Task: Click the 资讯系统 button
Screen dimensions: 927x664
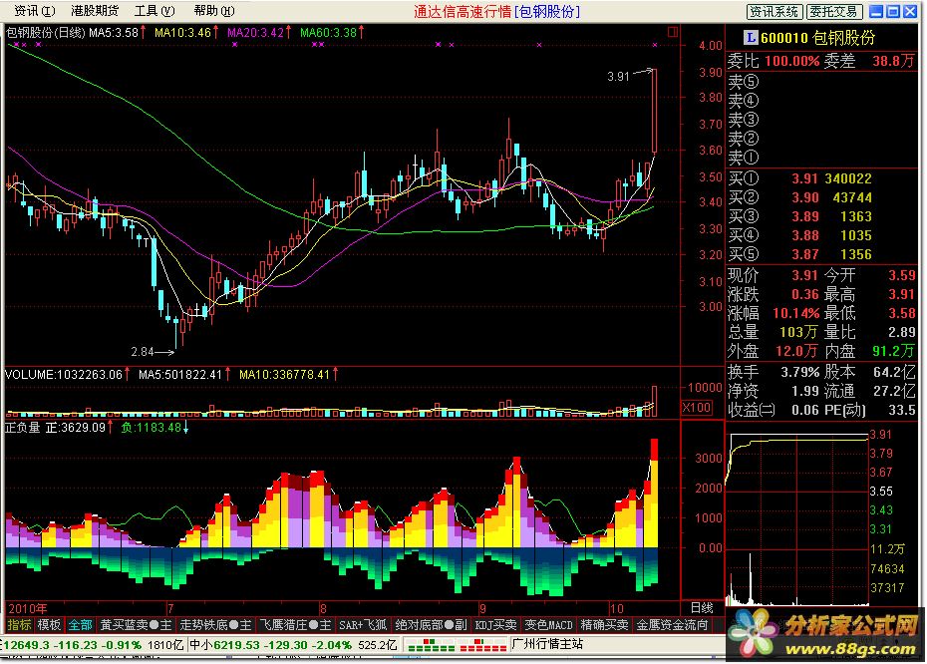Action: point(773,11)
